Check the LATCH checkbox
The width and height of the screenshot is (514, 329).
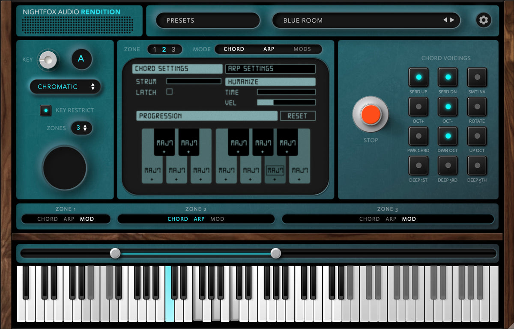(169, 92)
